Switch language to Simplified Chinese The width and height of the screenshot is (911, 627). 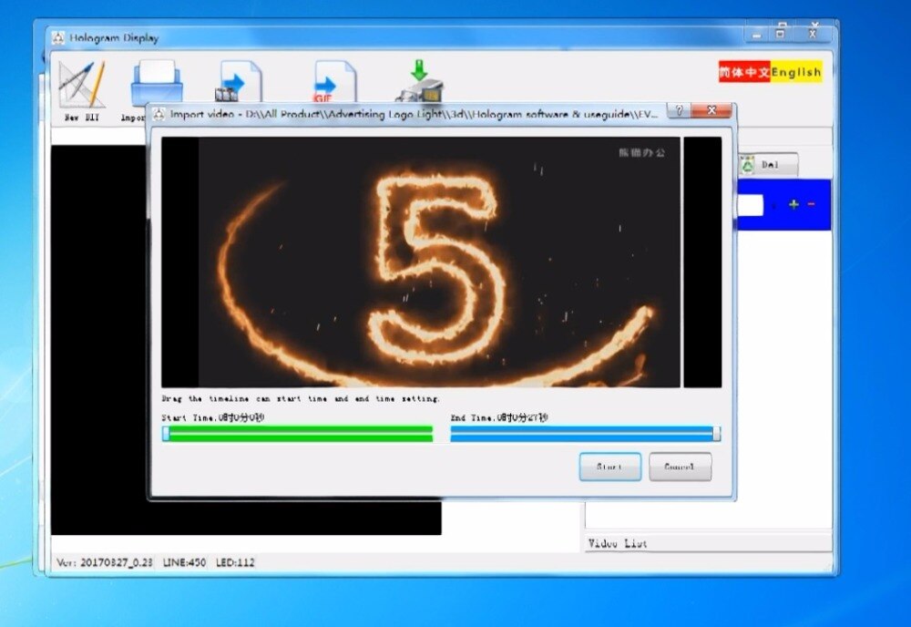click(x=744, y=72)
